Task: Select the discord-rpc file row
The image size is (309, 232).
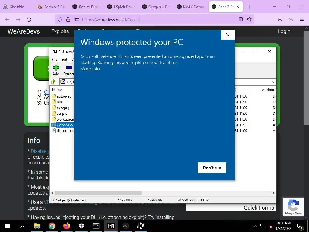Action: pos(62,130)
